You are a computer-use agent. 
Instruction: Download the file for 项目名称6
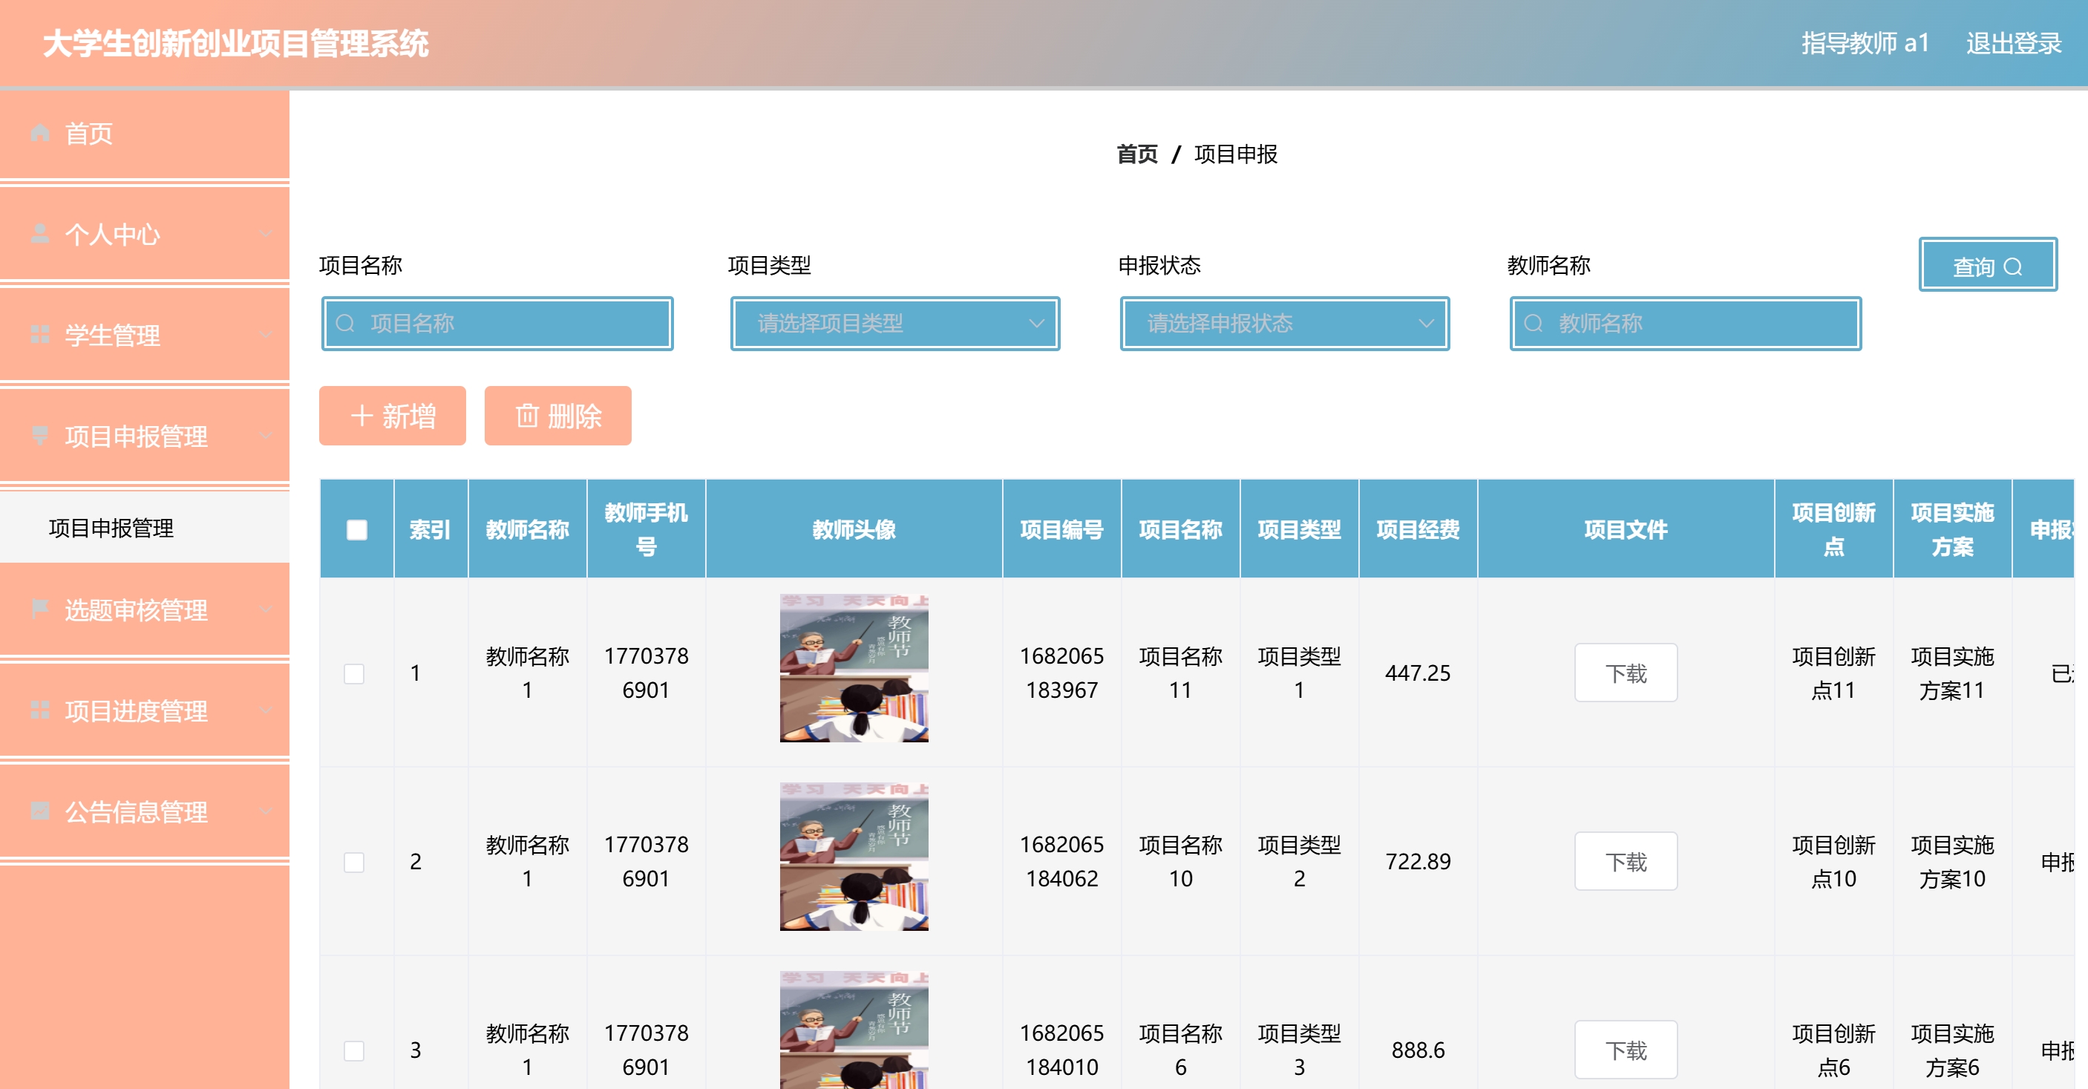point(1626,1050)
